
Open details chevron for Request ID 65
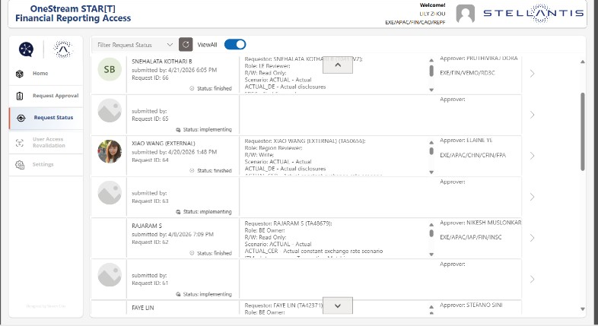click(533, 115)
